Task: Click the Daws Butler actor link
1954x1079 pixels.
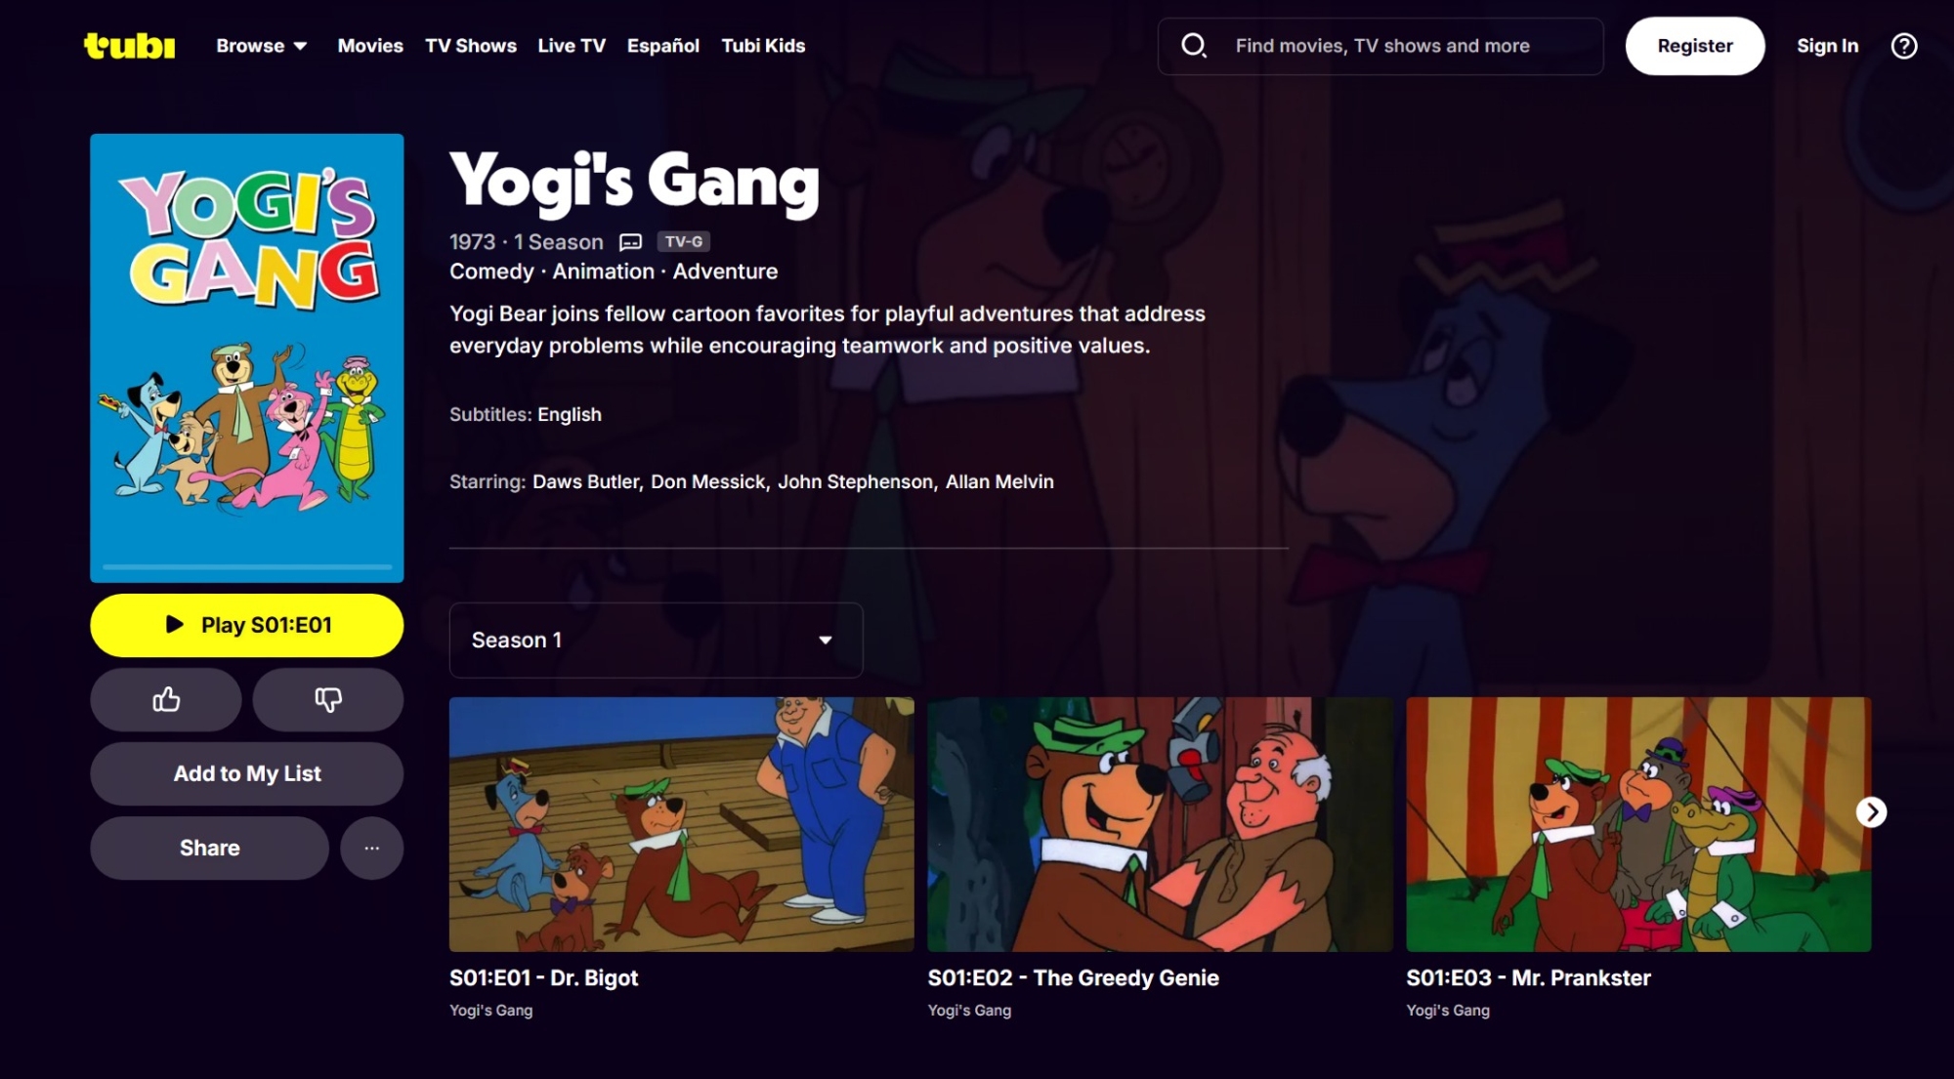Action: pyautogui.click(x=586, y=481)
